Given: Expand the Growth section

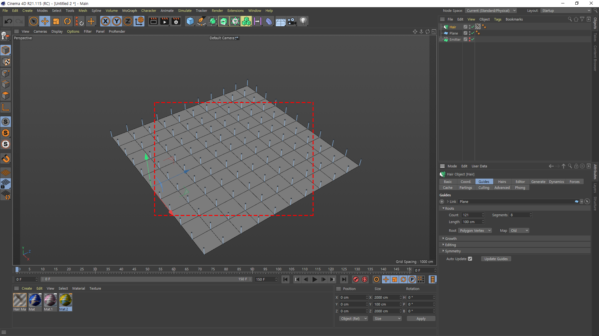Looking at the screenshot, I should coord(450,239).
